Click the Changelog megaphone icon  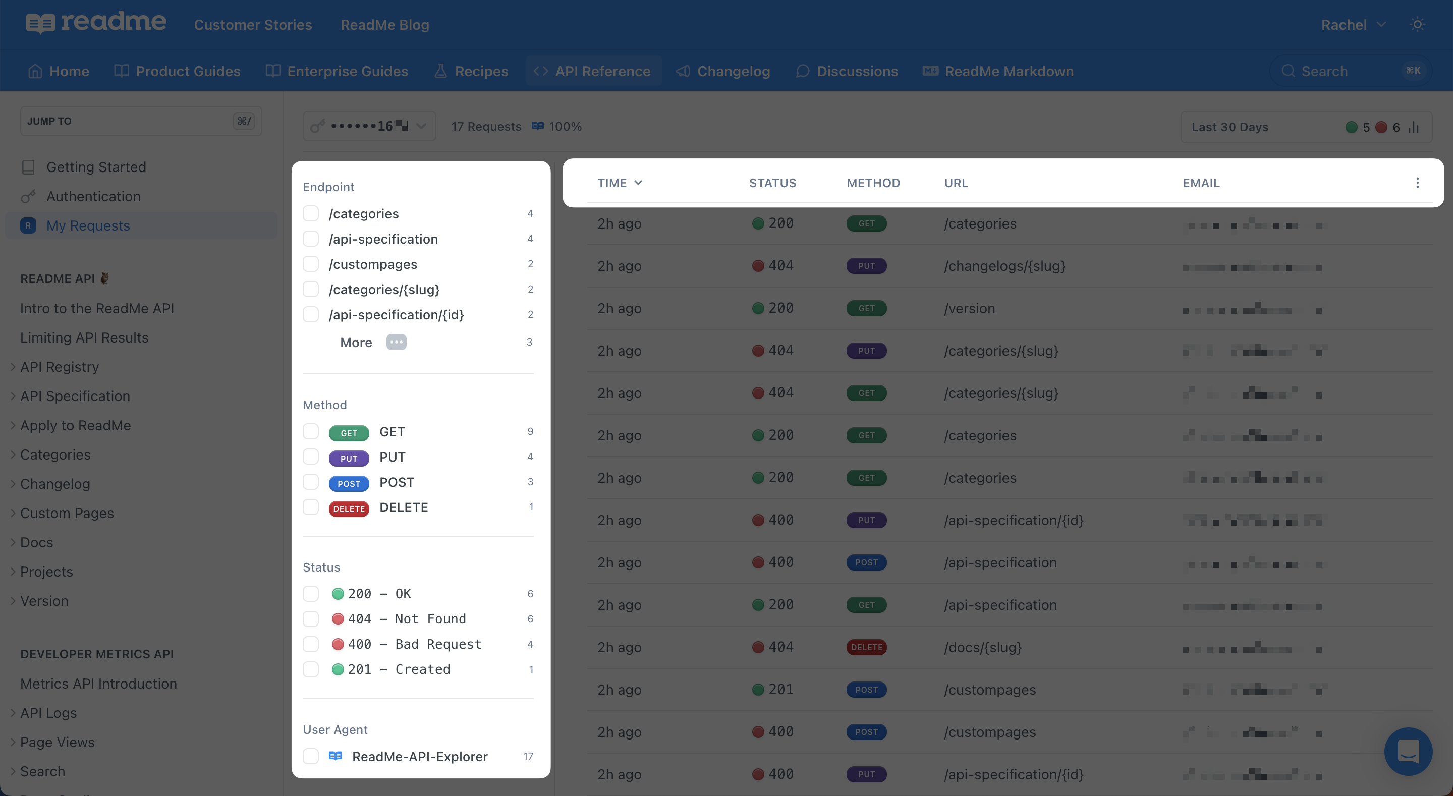pos(683,71)
